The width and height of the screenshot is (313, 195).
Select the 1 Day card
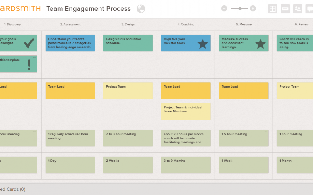coord(70,165)
